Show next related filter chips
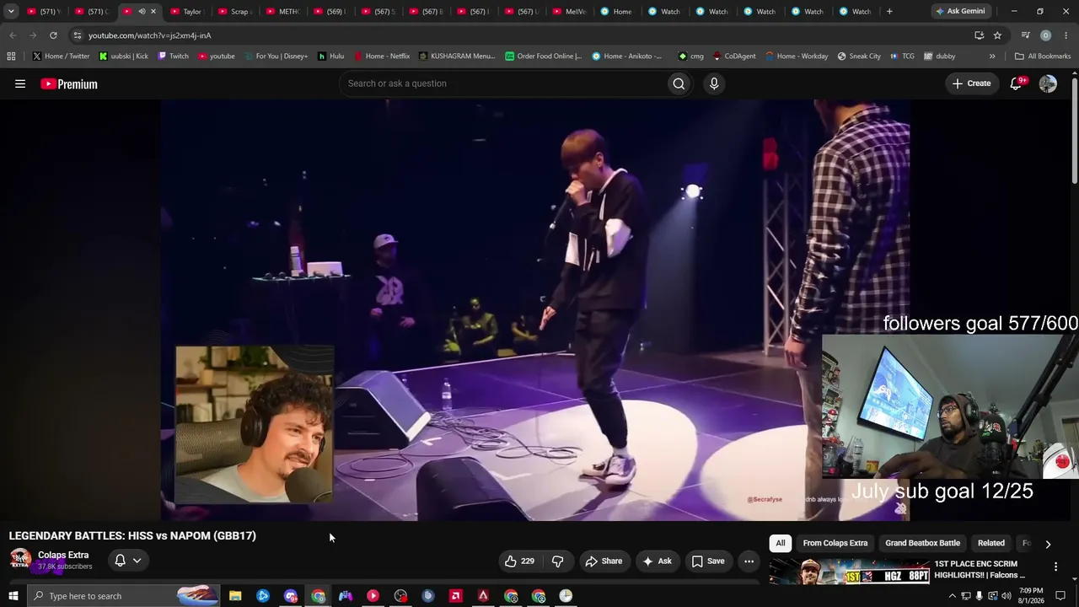The height and width of the screenshot is (607, 1079). click(1048, 544)
